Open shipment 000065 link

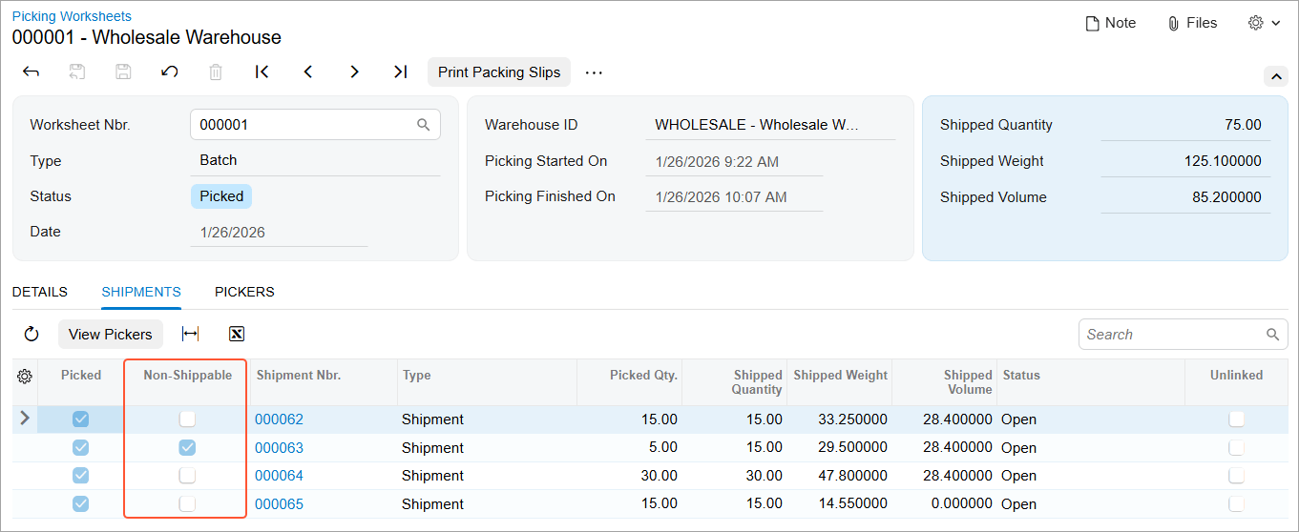pyautogui.click(x=279, y=504)
